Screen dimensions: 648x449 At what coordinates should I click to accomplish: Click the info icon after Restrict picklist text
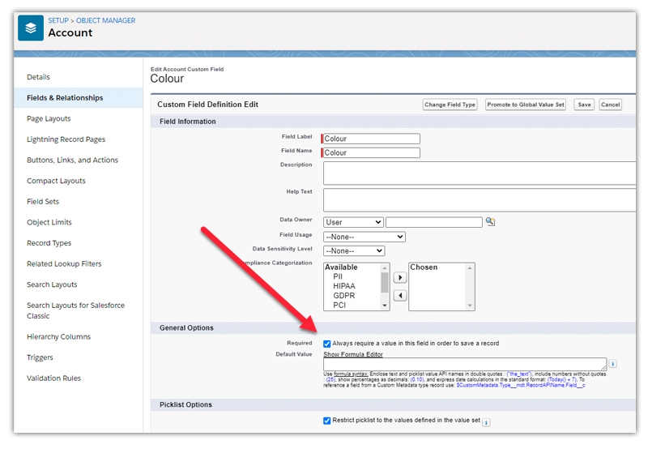click(x=486, y=422)
